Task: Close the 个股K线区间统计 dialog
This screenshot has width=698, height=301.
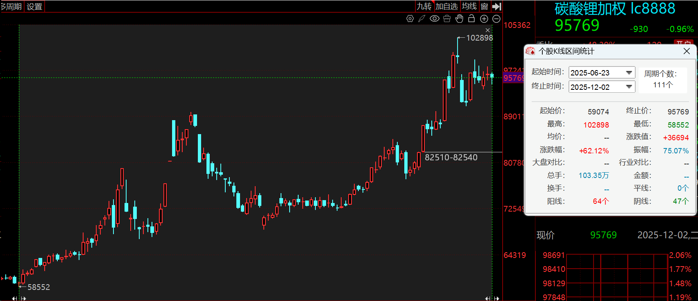Action: (687, 51)
